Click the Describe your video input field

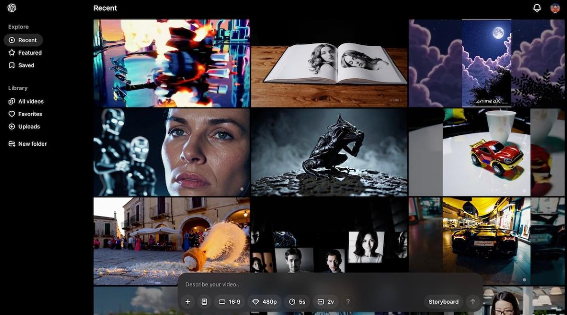(302, 284)
